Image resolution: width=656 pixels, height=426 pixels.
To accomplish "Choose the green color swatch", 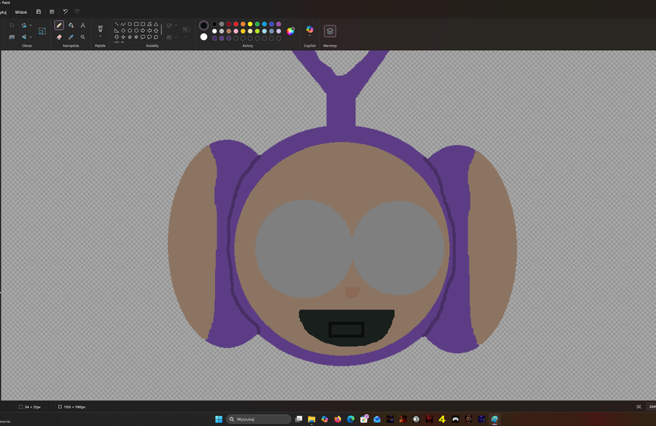I will pyautogui.click(x=257, y=24).
